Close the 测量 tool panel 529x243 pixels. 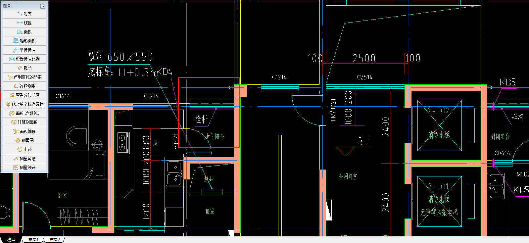click(x=43, y=6)
